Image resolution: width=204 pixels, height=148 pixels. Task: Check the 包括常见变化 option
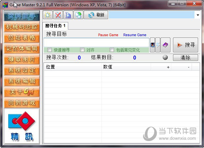pyautogui.click(x=112, y=50)
